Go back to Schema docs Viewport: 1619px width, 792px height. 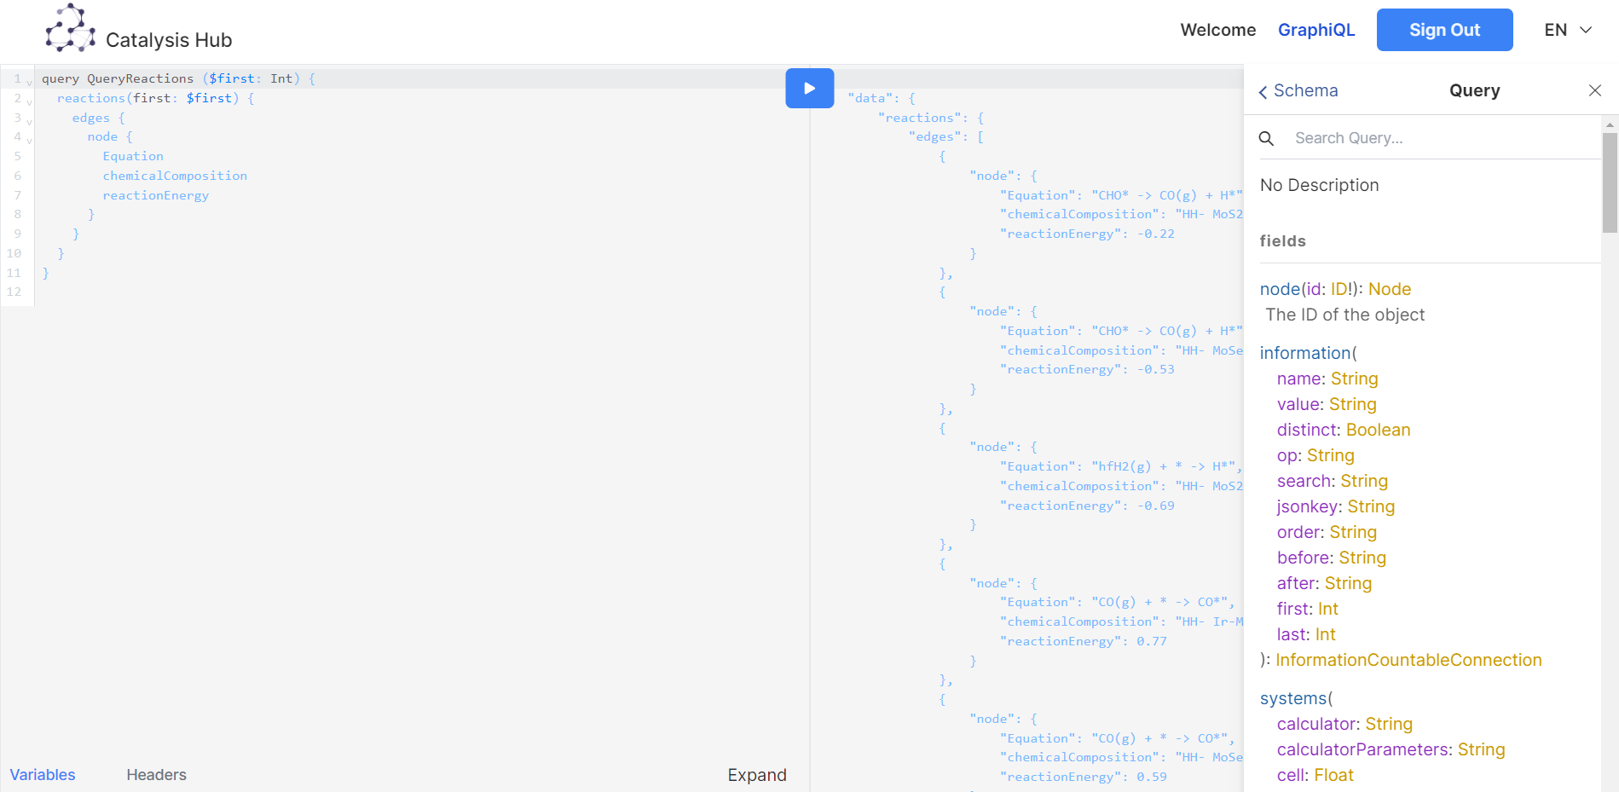[x=1298, y=90]
